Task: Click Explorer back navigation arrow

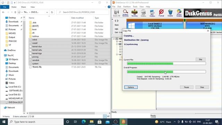Action: click(x=3, y=12)
